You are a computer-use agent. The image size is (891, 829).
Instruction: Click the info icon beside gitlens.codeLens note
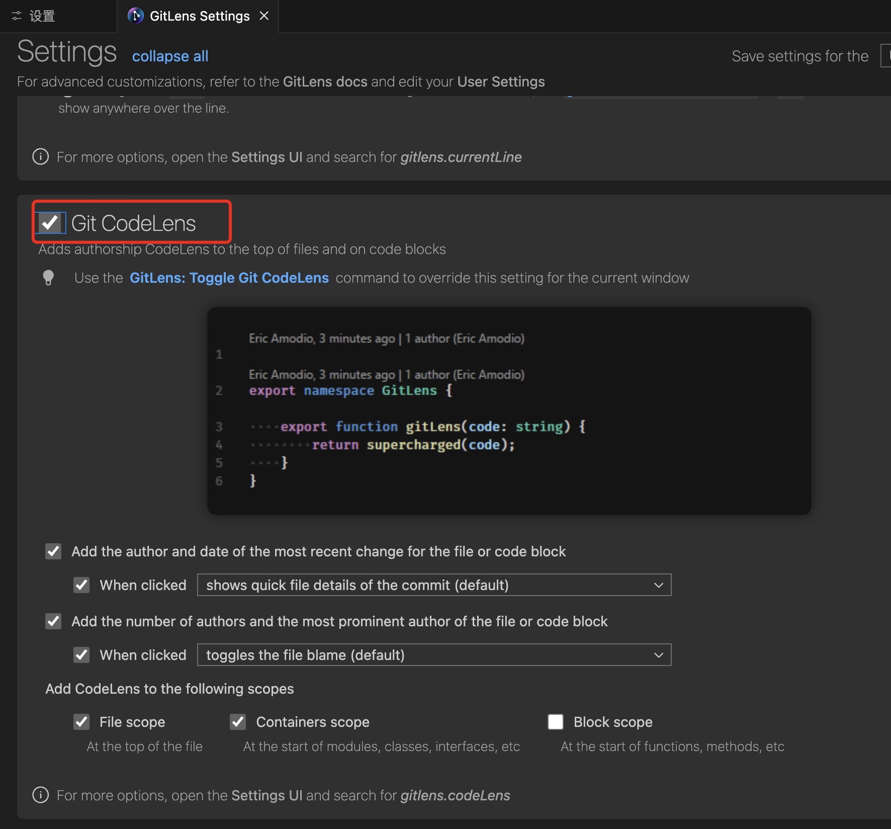coord(41,795)
